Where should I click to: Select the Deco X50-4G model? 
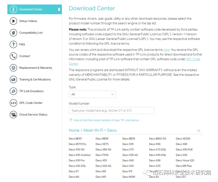pyautogui.click(x=130, y=155)
